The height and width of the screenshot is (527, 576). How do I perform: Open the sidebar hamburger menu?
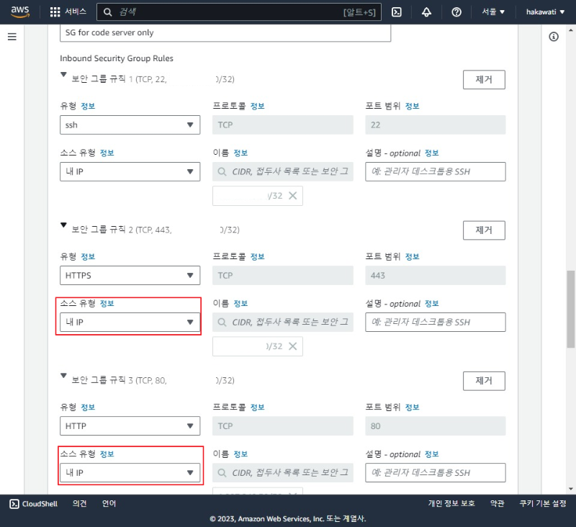[x=11, y=37]
